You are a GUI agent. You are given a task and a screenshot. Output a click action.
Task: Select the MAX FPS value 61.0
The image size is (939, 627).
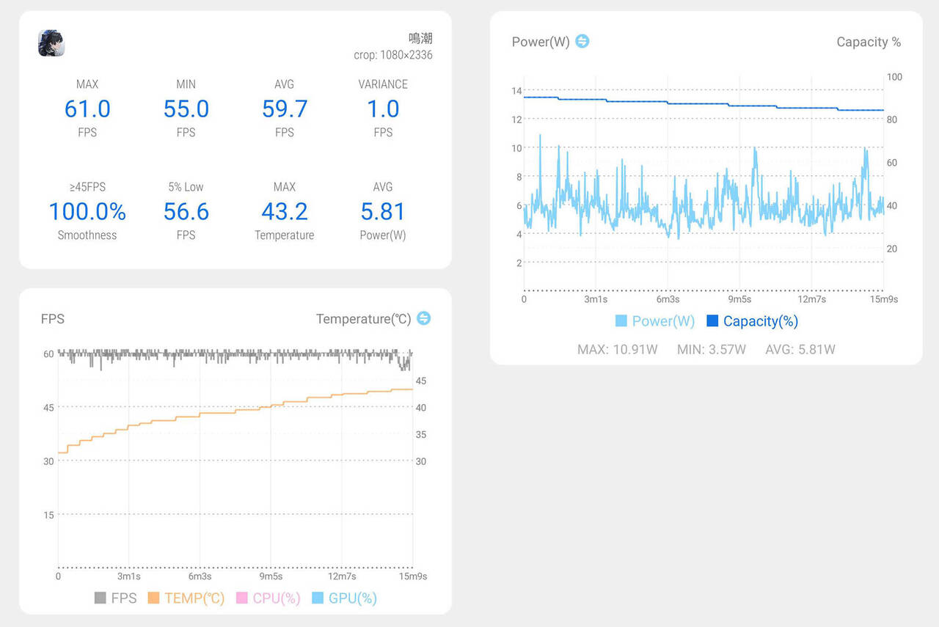(87, 109)
